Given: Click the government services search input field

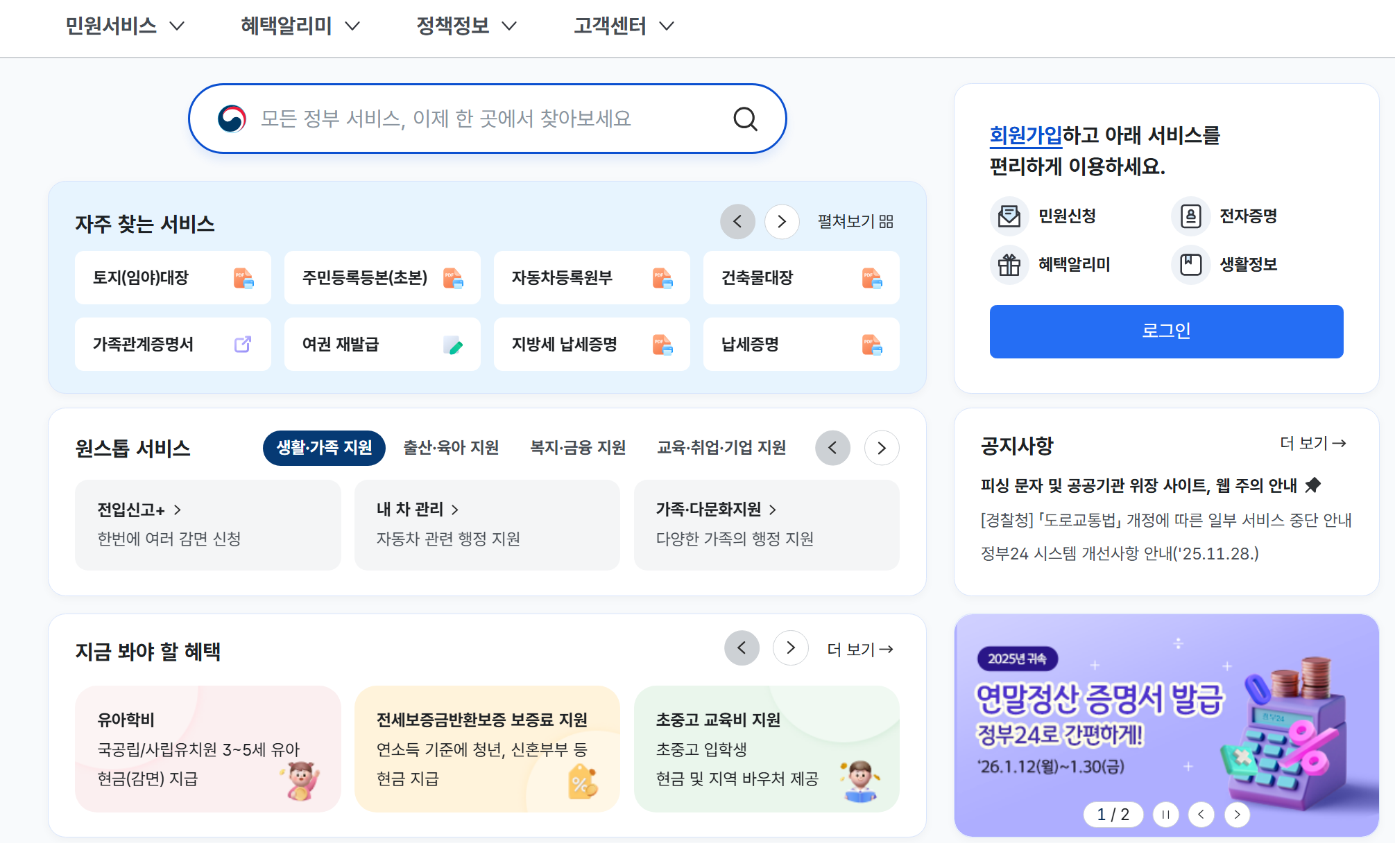Looking at the screenshot, I should coord(486,119).
